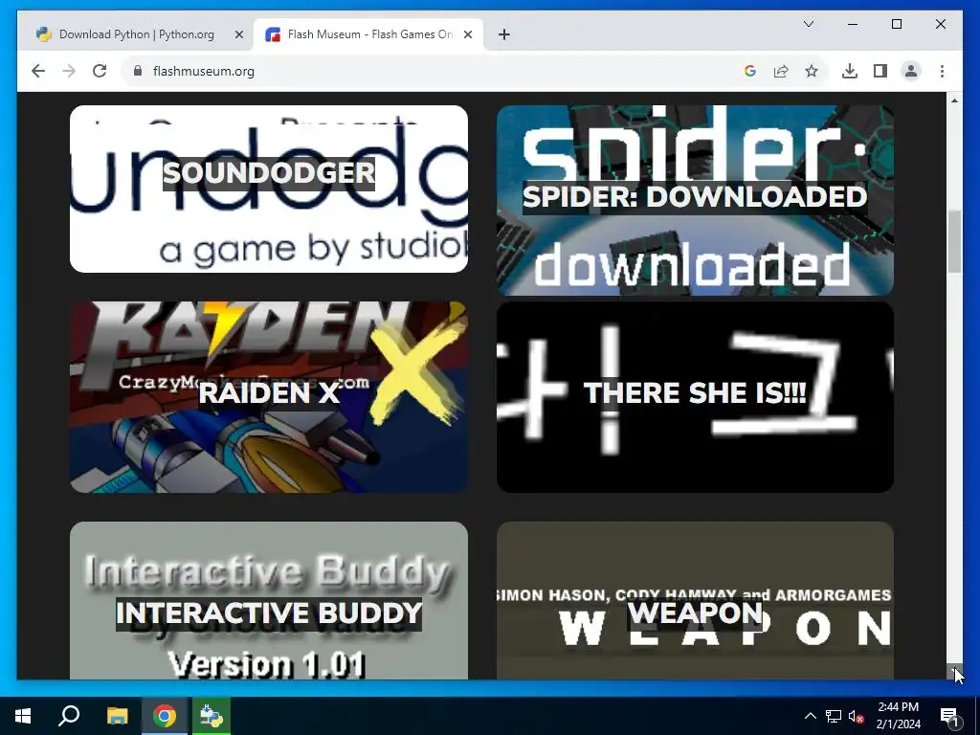980x735 pixels.
Task: Open Windows taskbar search
Action: (69, 716)
